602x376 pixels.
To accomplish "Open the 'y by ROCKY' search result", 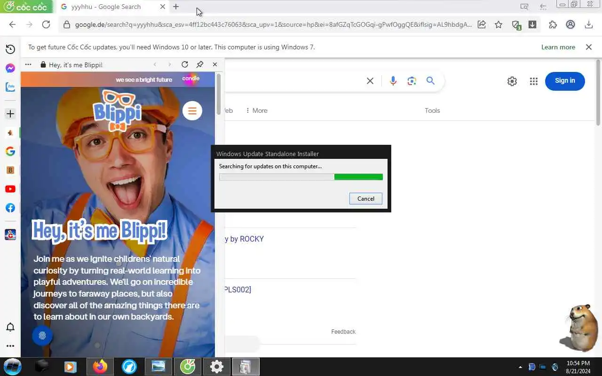I will [244, 239].
